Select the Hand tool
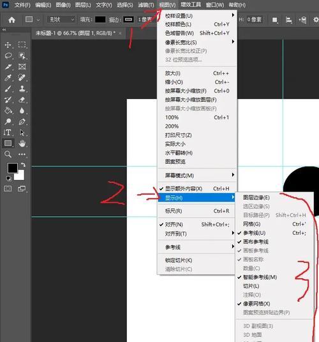This screenshot has width=319, height=342. (22, 144)
